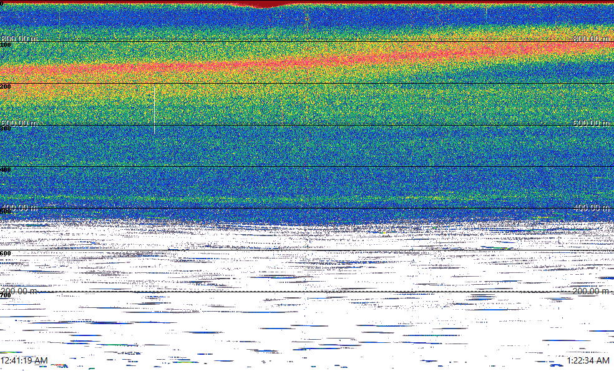The height and width of the screenshot is (371, 614).
Task: Select the 300 depth axis label
Action: 6,129
